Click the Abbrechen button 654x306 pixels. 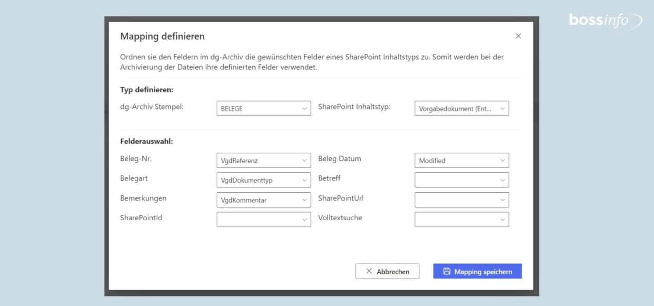point(387,271)
